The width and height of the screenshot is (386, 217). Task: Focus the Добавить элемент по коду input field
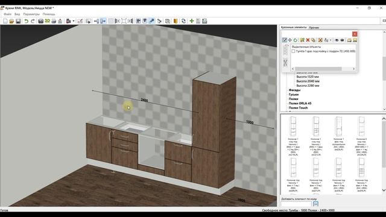tap(296, 204)
